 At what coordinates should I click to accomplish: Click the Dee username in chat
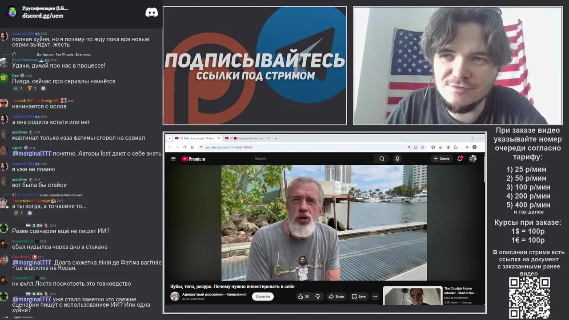[15, 76]
